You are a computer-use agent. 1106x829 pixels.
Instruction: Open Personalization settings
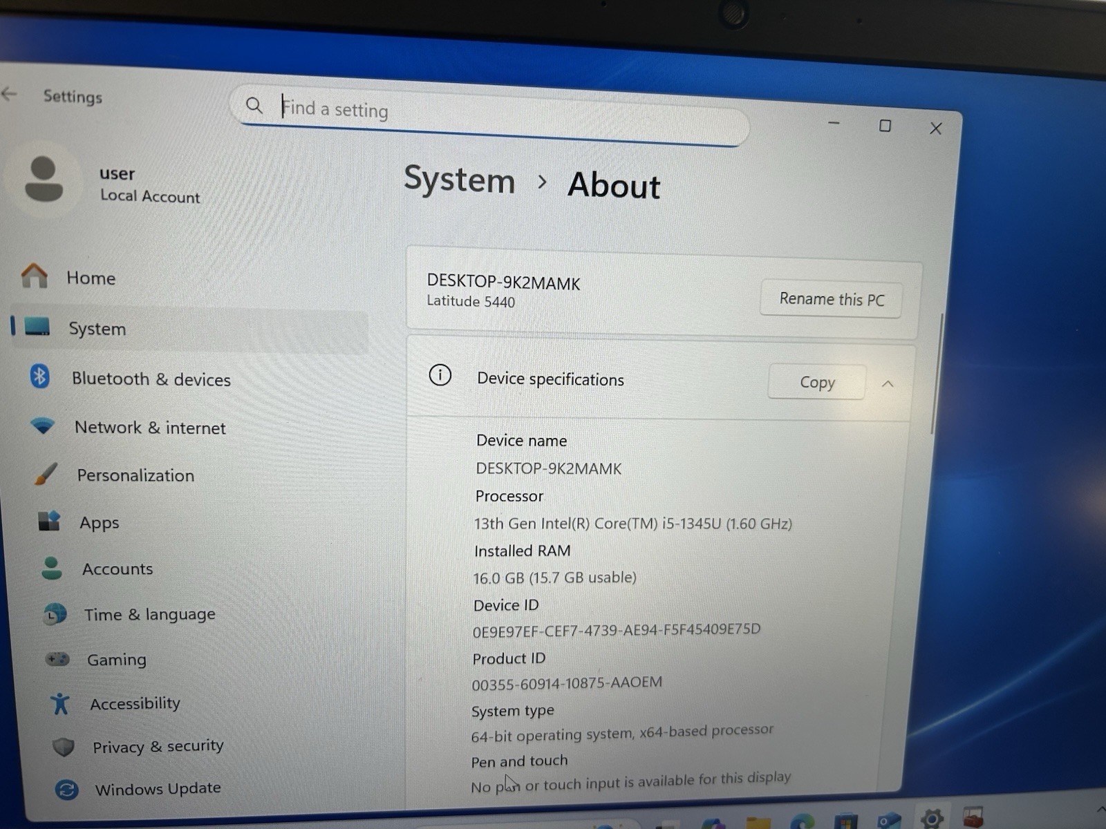(135, 475)
